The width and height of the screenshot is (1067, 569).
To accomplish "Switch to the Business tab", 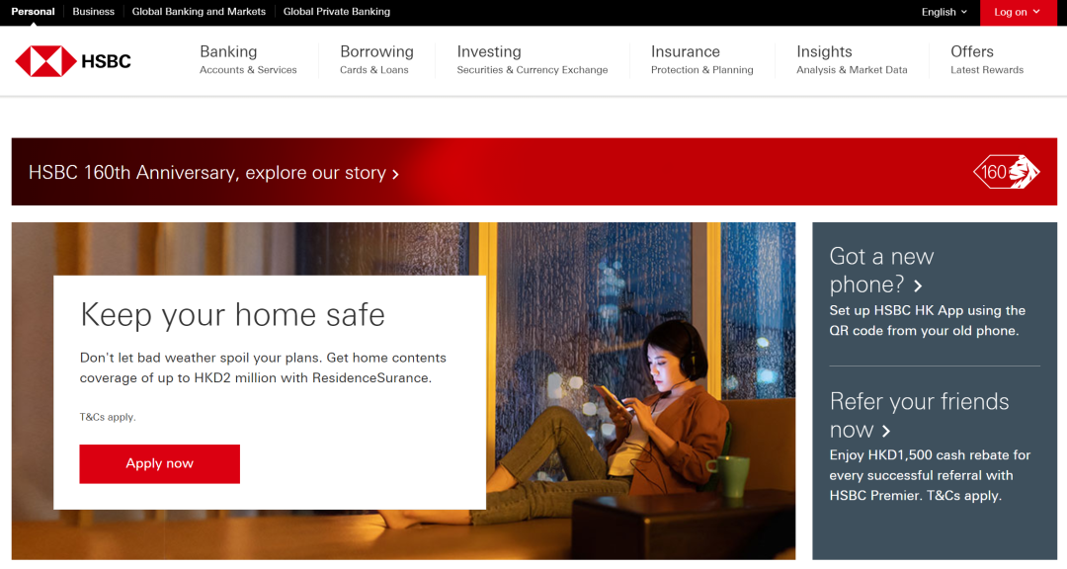I will coord(93,12).
